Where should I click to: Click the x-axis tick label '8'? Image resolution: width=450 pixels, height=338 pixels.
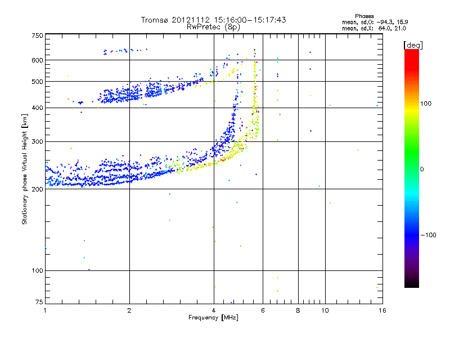[298, 310]
